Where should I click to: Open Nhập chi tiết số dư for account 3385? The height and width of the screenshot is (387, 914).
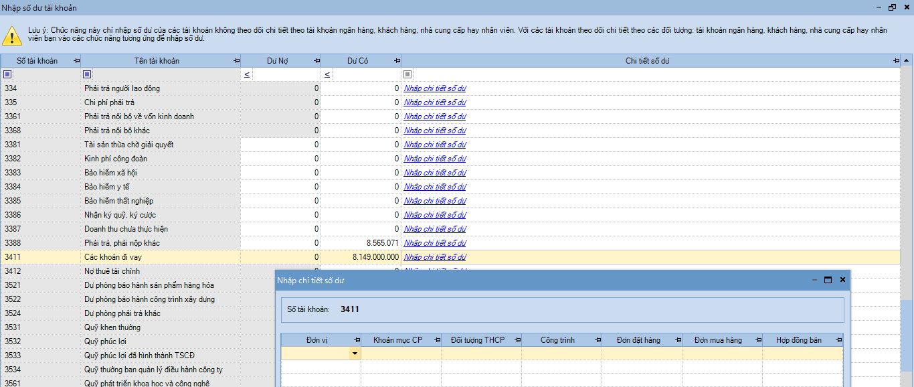pos(435,201)
